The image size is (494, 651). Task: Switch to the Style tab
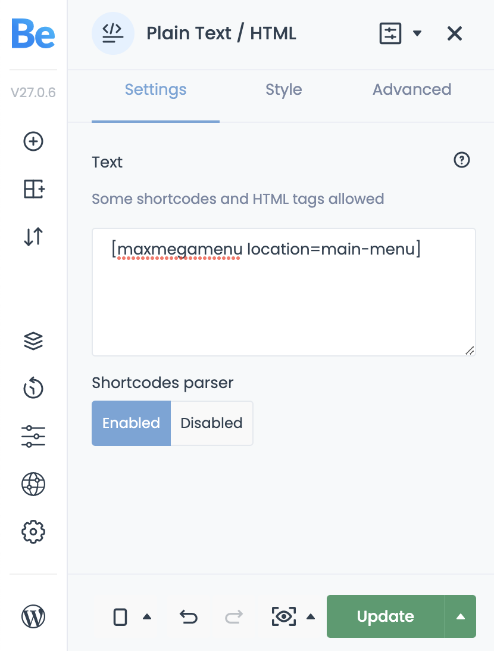[x=283, y=90]
